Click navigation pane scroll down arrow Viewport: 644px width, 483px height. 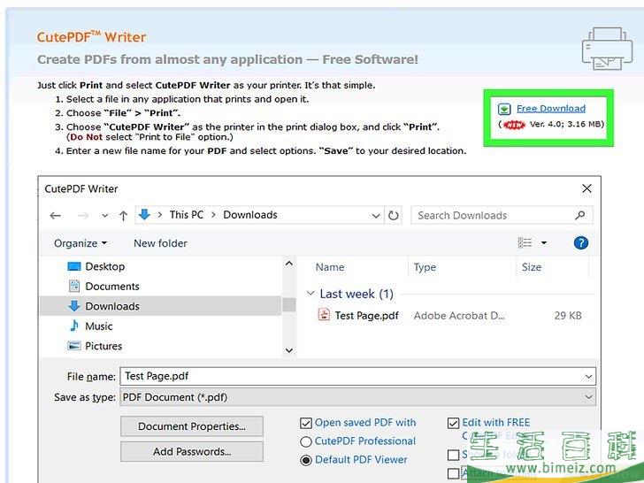[289, 350]
